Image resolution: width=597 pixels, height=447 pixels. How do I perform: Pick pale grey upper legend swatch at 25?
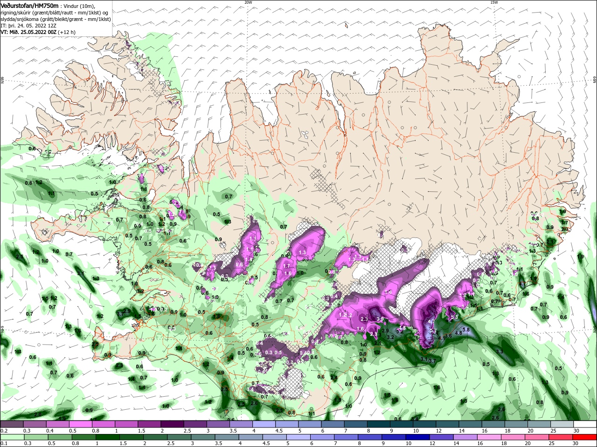click(x=562, y=424)
